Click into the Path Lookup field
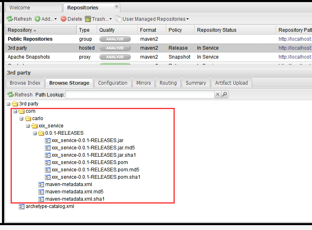This screenshot has width=312, height=230. point(140,94)
